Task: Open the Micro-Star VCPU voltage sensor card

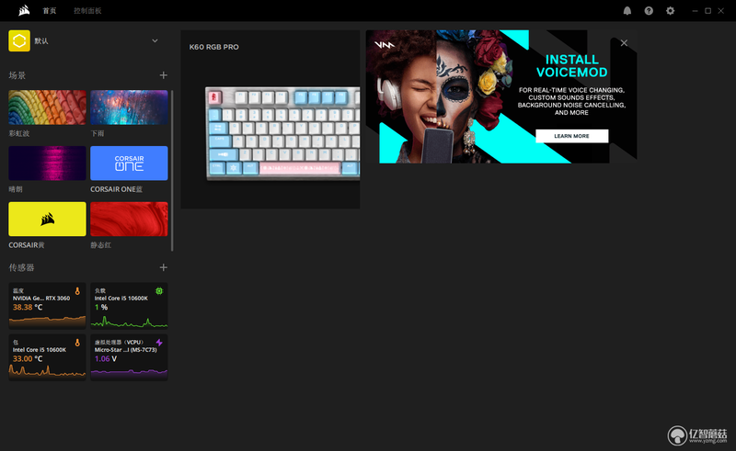Action: pos(129,357)
